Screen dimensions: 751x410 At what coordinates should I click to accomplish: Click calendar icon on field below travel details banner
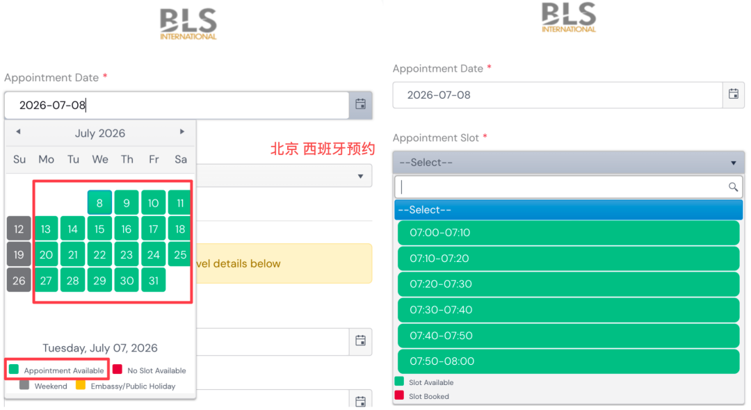click(361, 341)
